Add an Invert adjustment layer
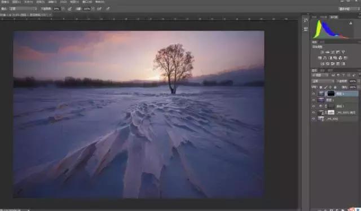The width and height of the screenshot is (361, 211). click(x=322, y=64)
